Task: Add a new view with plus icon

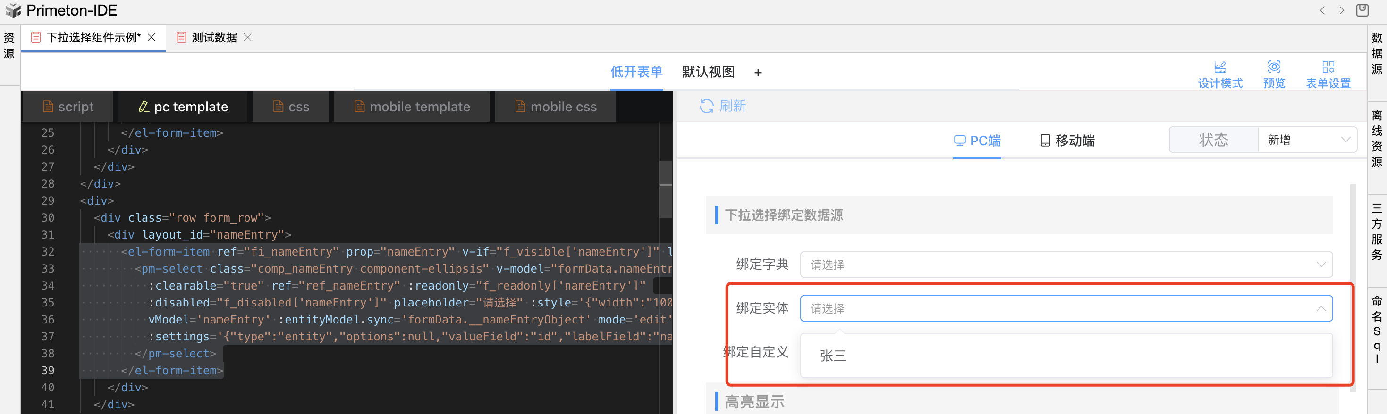Action: tap(758, 73)
